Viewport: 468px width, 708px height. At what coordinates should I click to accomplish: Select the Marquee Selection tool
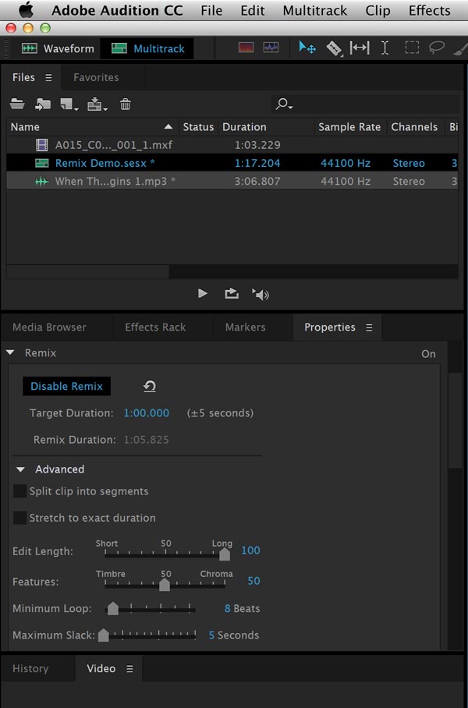[412, 48]
